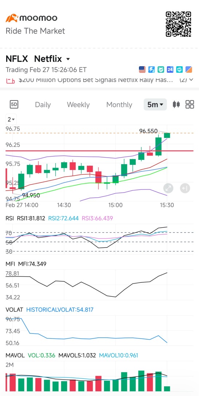Expand the NFLX Netflix ticker dropdown arrow
Image resolution: width=199 pixels, height=396 pixels.
(x=68, y=59)
